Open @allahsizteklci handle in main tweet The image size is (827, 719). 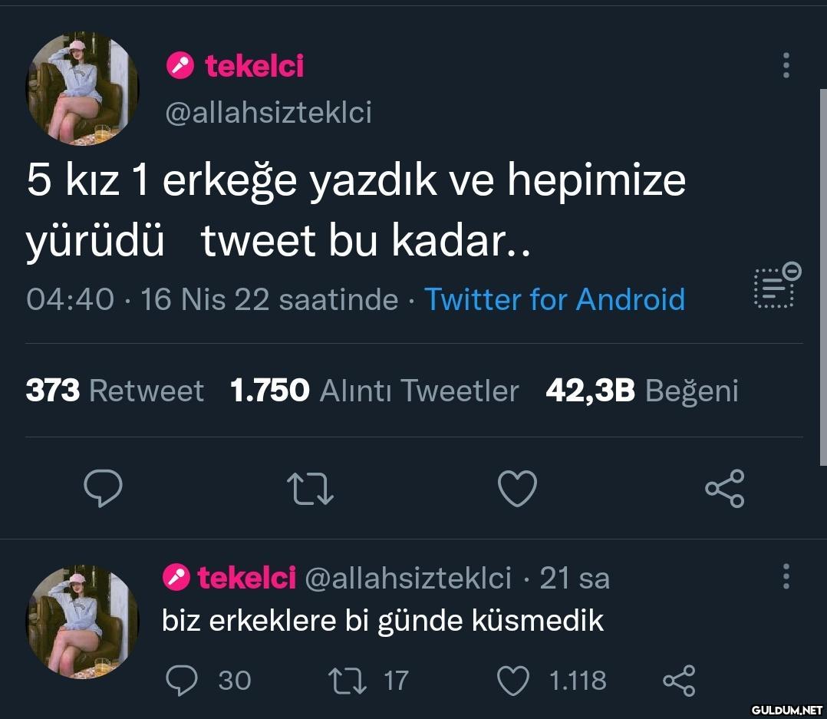point(269,113)
